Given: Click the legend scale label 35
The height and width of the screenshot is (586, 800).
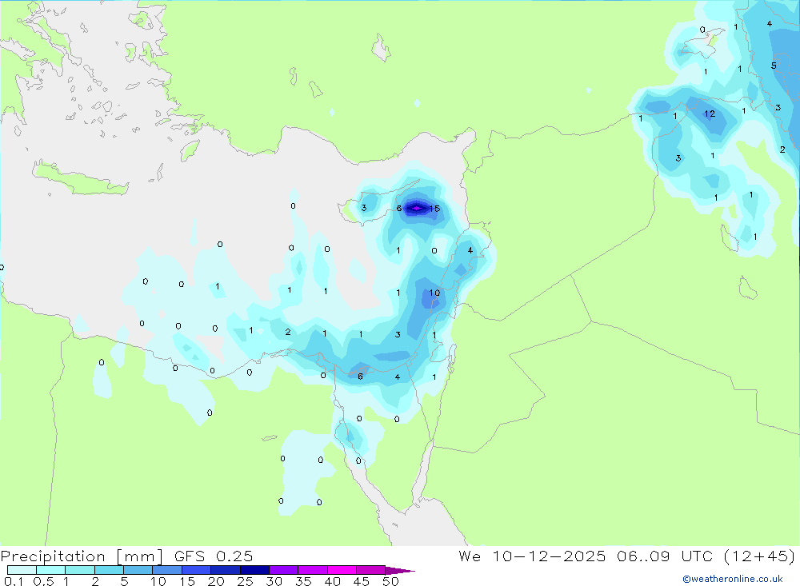Looking at the screenshot, I should (303, 581).
